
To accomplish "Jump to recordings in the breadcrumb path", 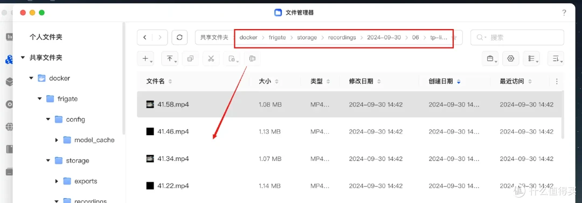I will point(342,38).
